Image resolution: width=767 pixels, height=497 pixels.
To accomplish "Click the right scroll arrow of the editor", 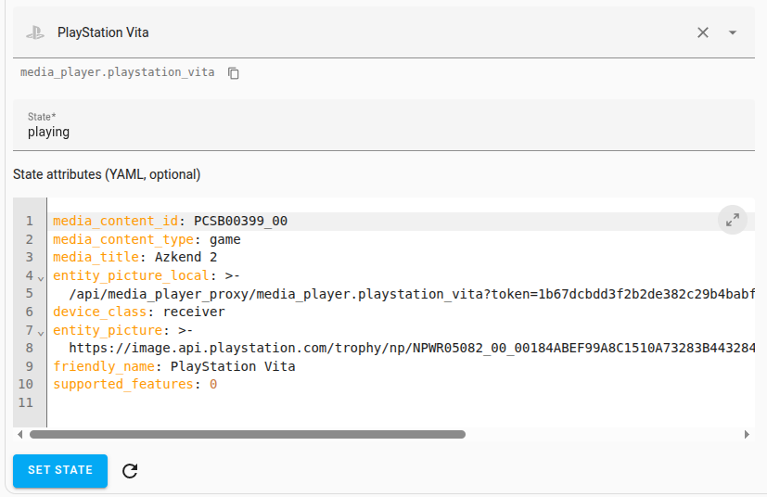I will pyautogui.click(x=747, y=434).
